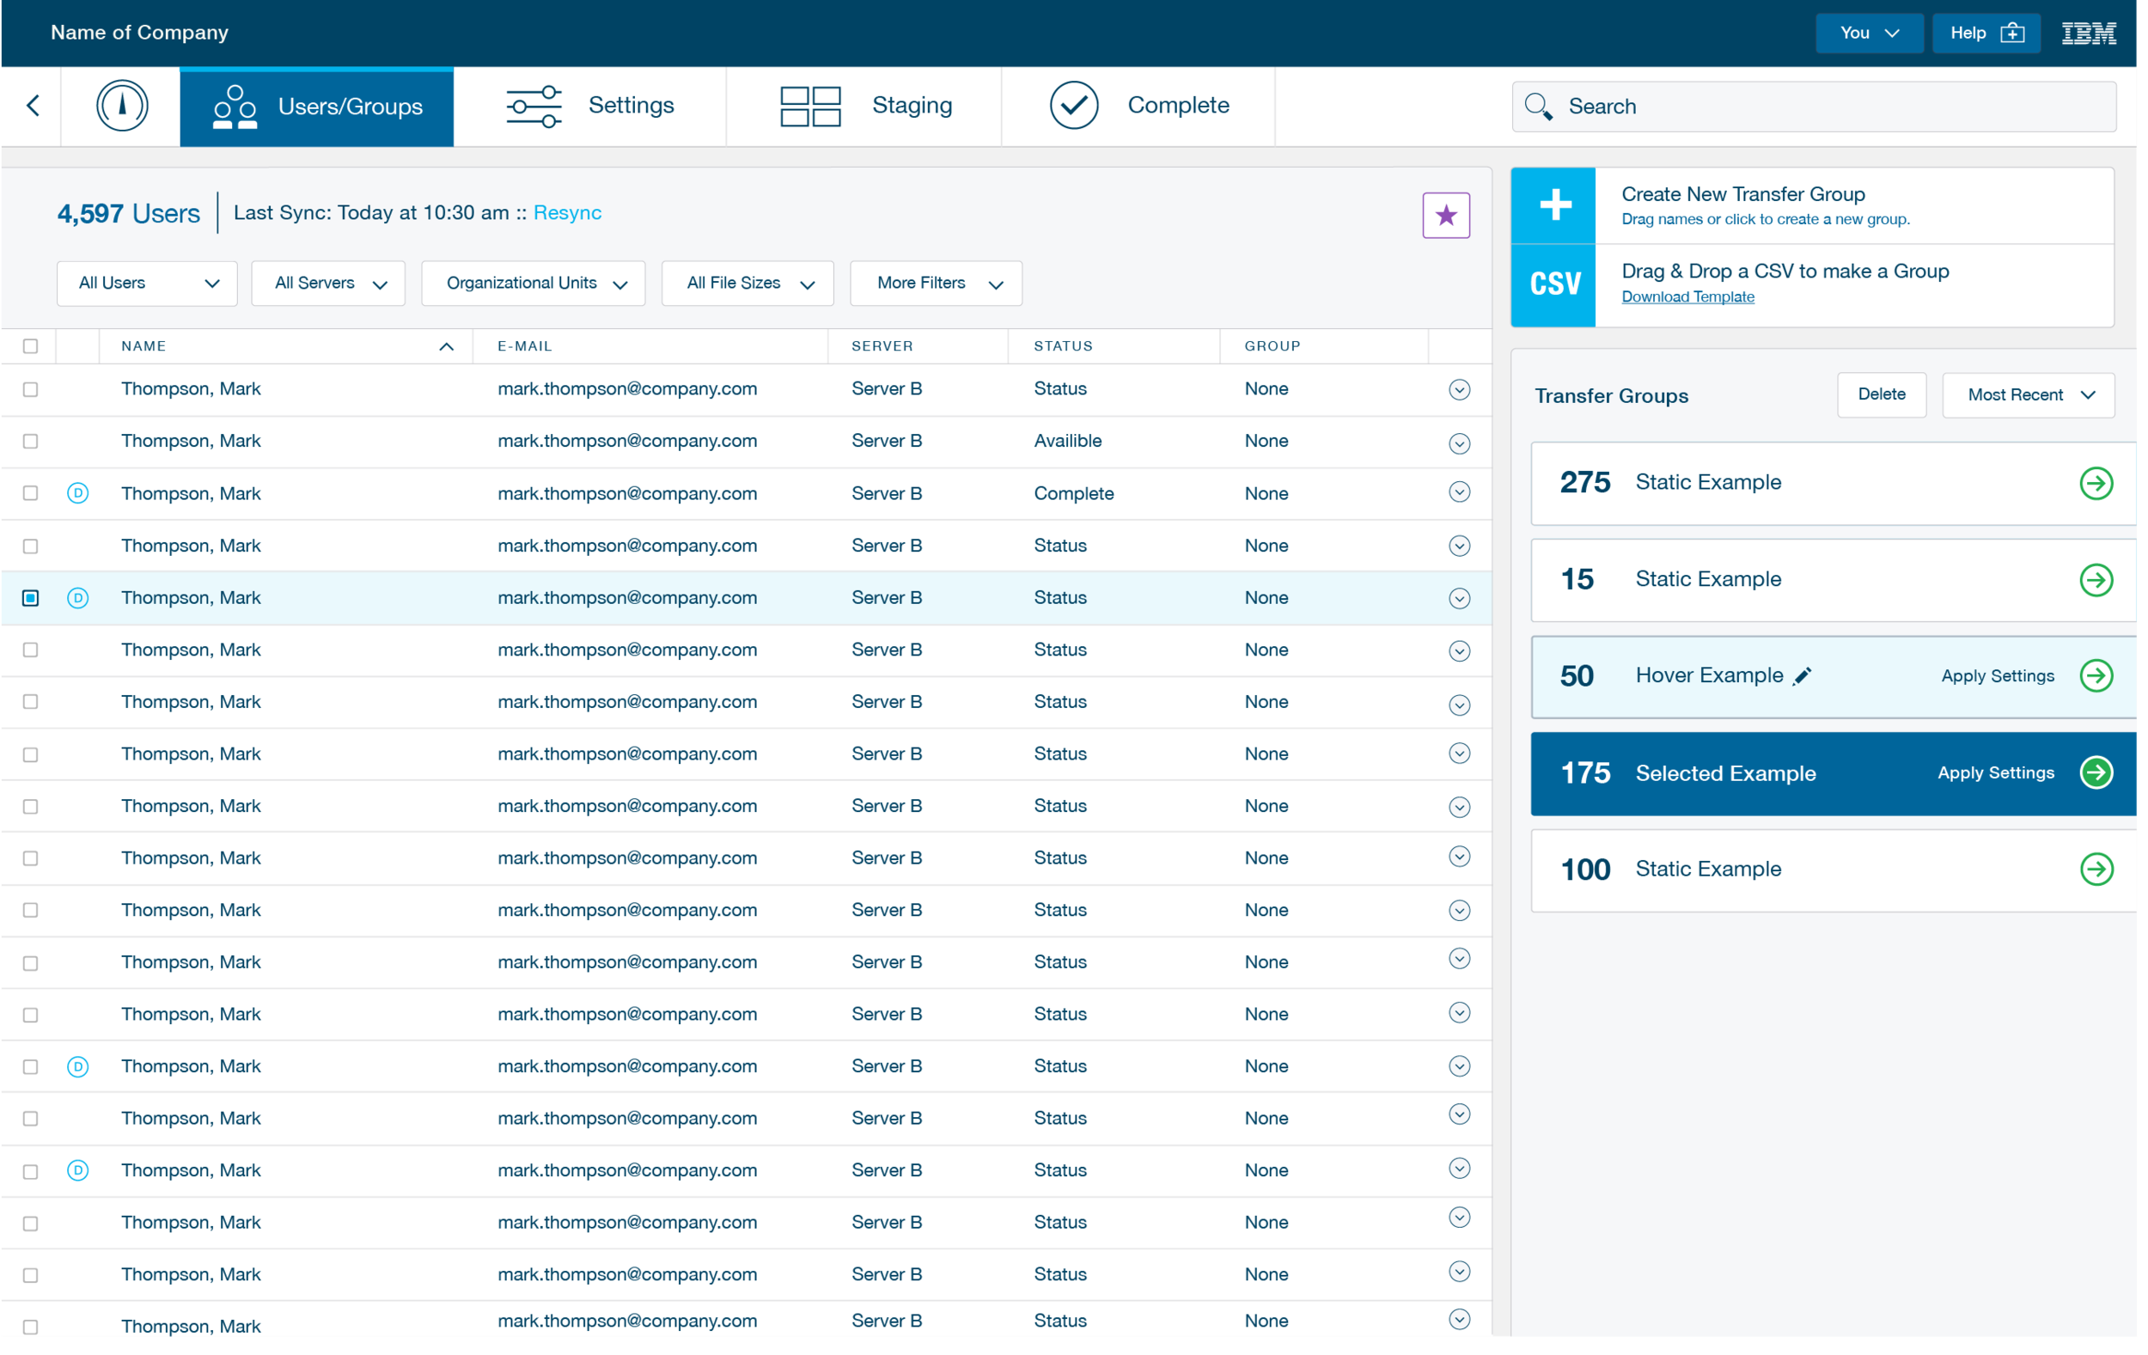
Task: Click the Complete status cell in the table
Action: coord(1074,494)
